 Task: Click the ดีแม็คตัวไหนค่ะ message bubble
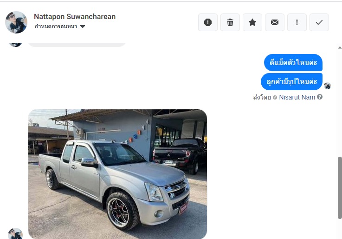(293, 62)
